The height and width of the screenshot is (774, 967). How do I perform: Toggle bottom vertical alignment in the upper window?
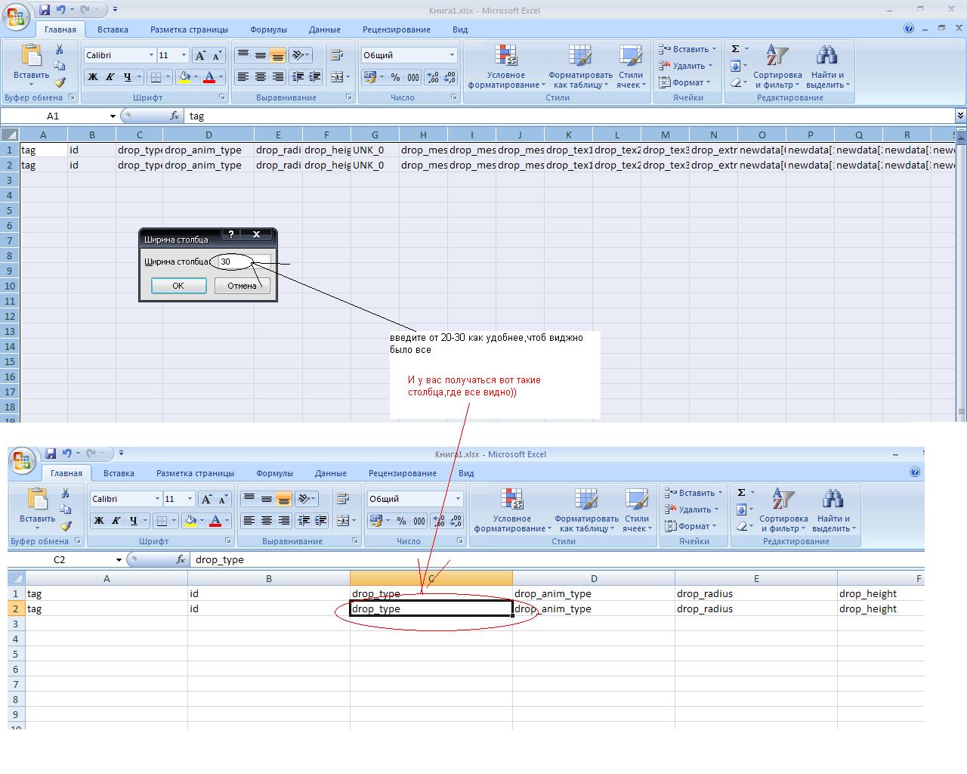pos(278,55)
